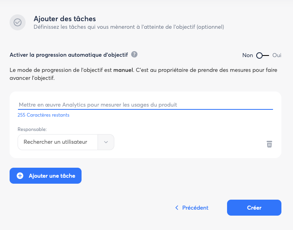
Task: Delete the task using the trash icon
Action: [x=269, y=144]
